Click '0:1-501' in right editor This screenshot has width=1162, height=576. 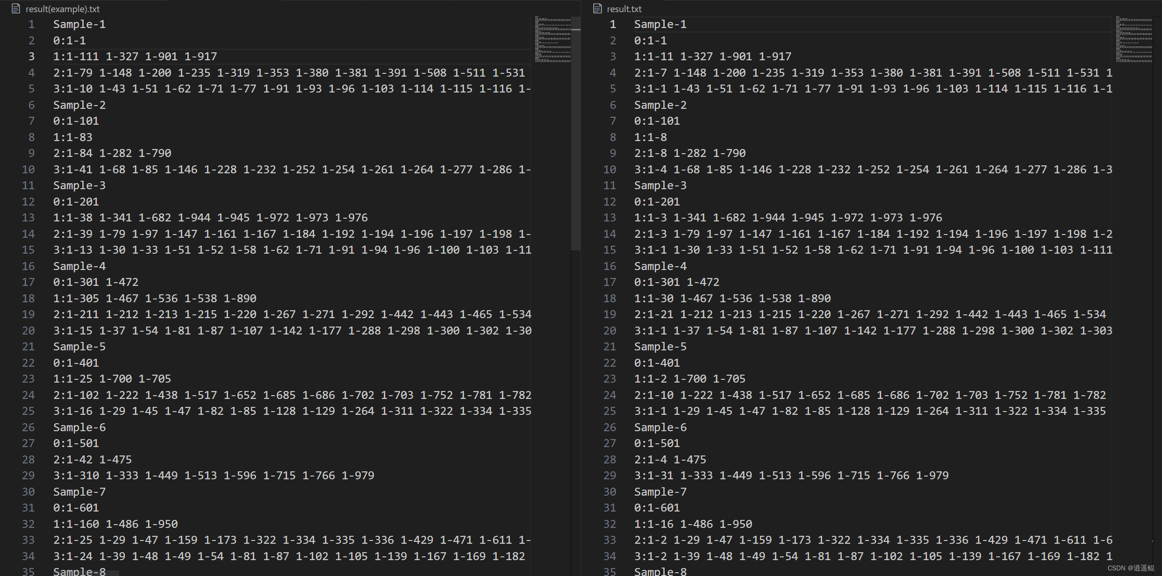point(657,443)
